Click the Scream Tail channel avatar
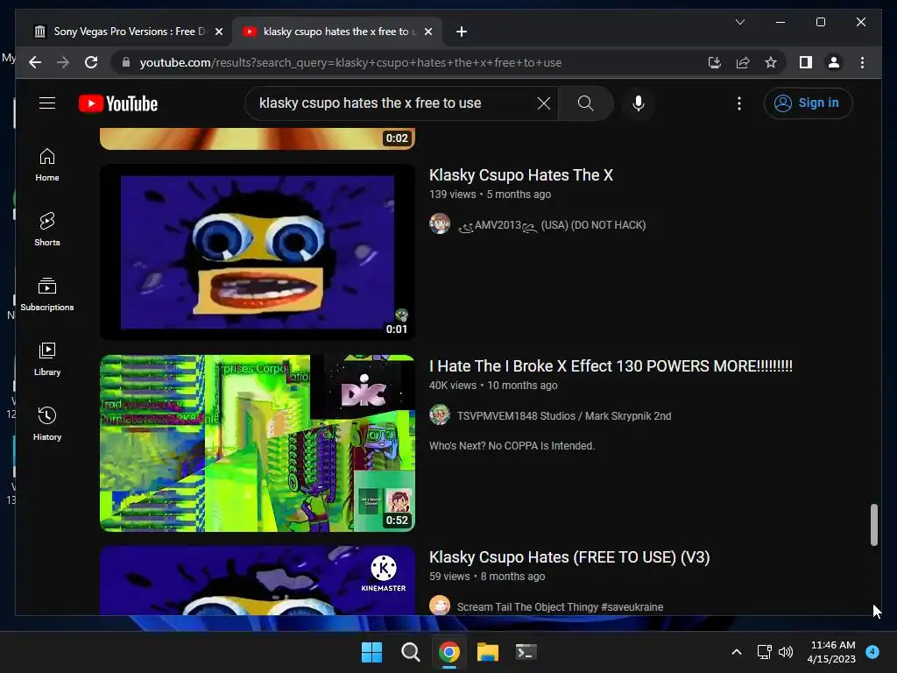 point(440,606)
